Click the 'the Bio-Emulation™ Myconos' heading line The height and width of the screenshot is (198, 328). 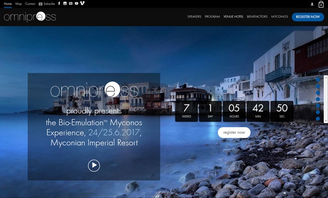(x=94, y=123)
